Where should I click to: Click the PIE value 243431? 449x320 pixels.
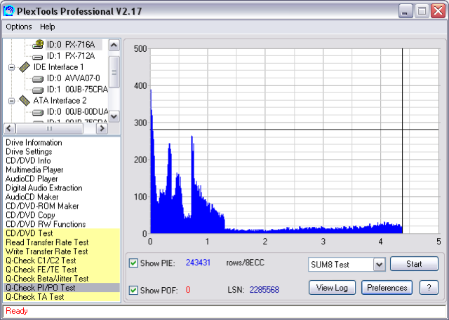pyautogui.click(x=198, y=263)
